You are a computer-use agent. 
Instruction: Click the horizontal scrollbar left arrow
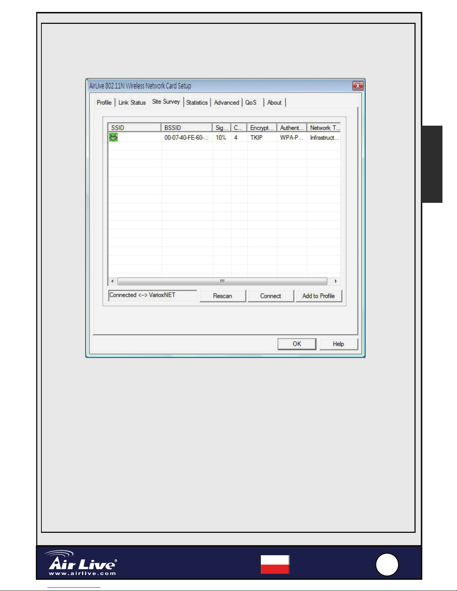113,281
